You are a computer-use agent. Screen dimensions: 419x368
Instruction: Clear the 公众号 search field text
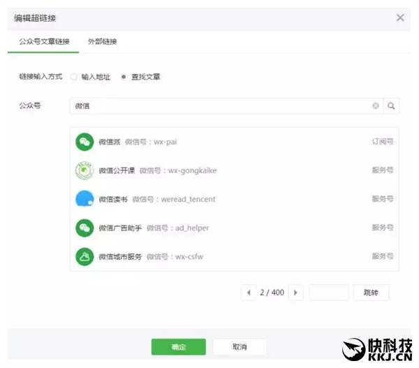click(x=376, y=106)
